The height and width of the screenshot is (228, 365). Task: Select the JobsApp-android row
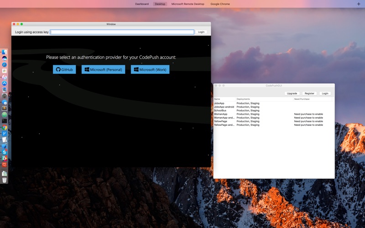pyautogui.click(x=274, y=107)
